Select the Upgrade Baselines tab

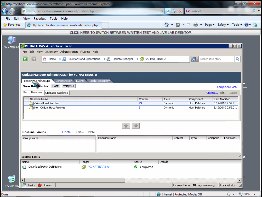click(x=57, y=93)
